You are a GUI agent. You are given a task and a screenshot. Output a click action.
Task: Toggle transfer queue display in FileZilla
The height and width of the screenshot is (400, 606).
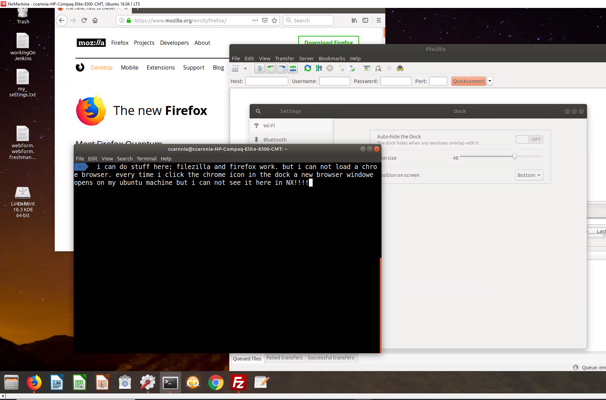(293, 69)
